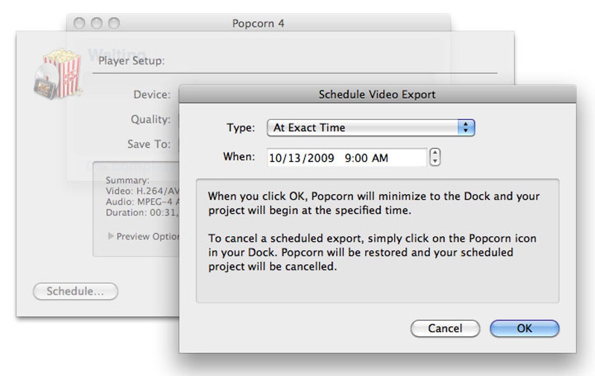Select the hour in the When time
The image size is (595, 376).
pyautogui.click(x=348, y=158)
